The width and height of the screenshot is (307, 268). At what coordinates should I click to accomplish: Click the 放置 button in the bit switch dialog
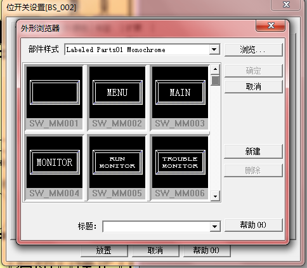click(104, 251)
